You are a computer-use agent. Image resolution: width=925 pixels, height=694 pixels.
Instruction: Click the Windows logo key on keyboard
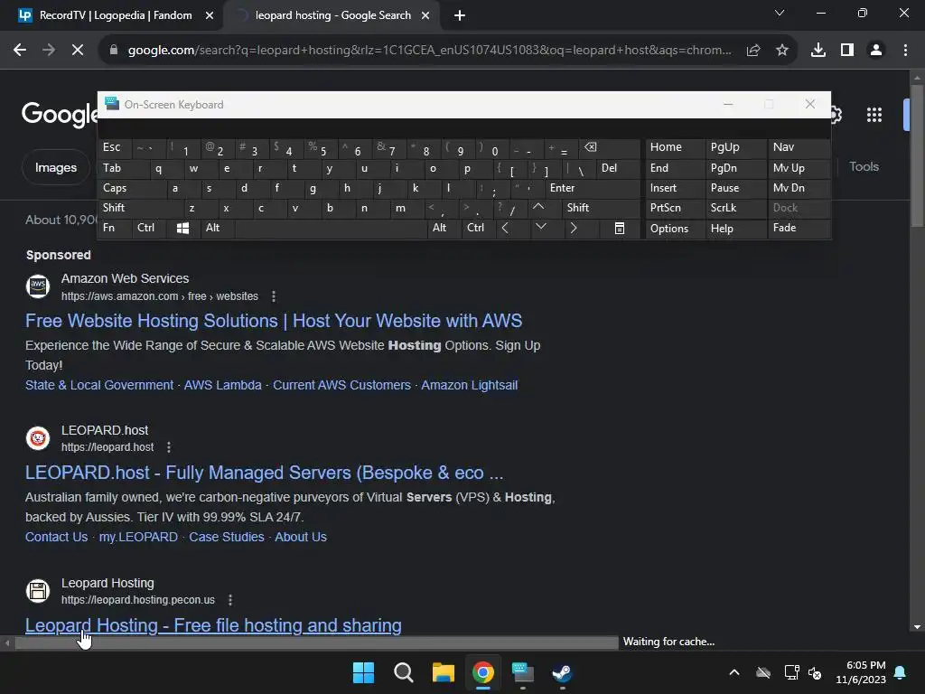pyautogui.click(x=182, y=229)
